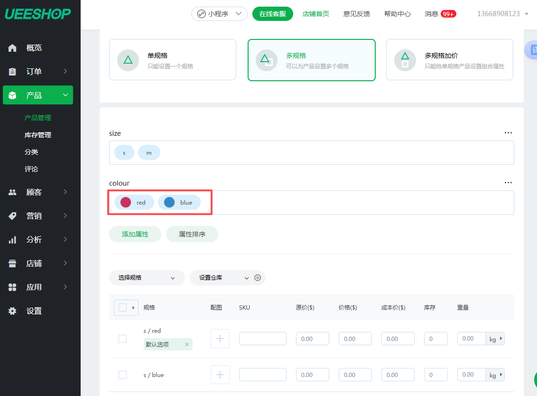The height and width of the screenshot is (396, 537).
Task: Open the more options menu for size
Action: click(508, 133)
